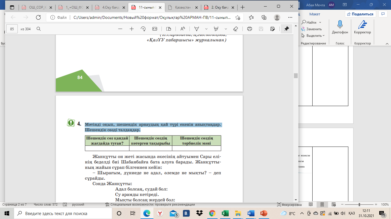This screenshot has width=391, height=219.
Task: Search inside the PDF with the magnifier icon
Action: point(38,29)
